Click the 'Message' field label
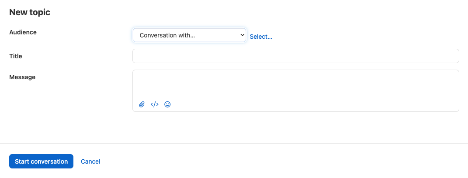Screen dimensions: 468x178 (22, 77)
